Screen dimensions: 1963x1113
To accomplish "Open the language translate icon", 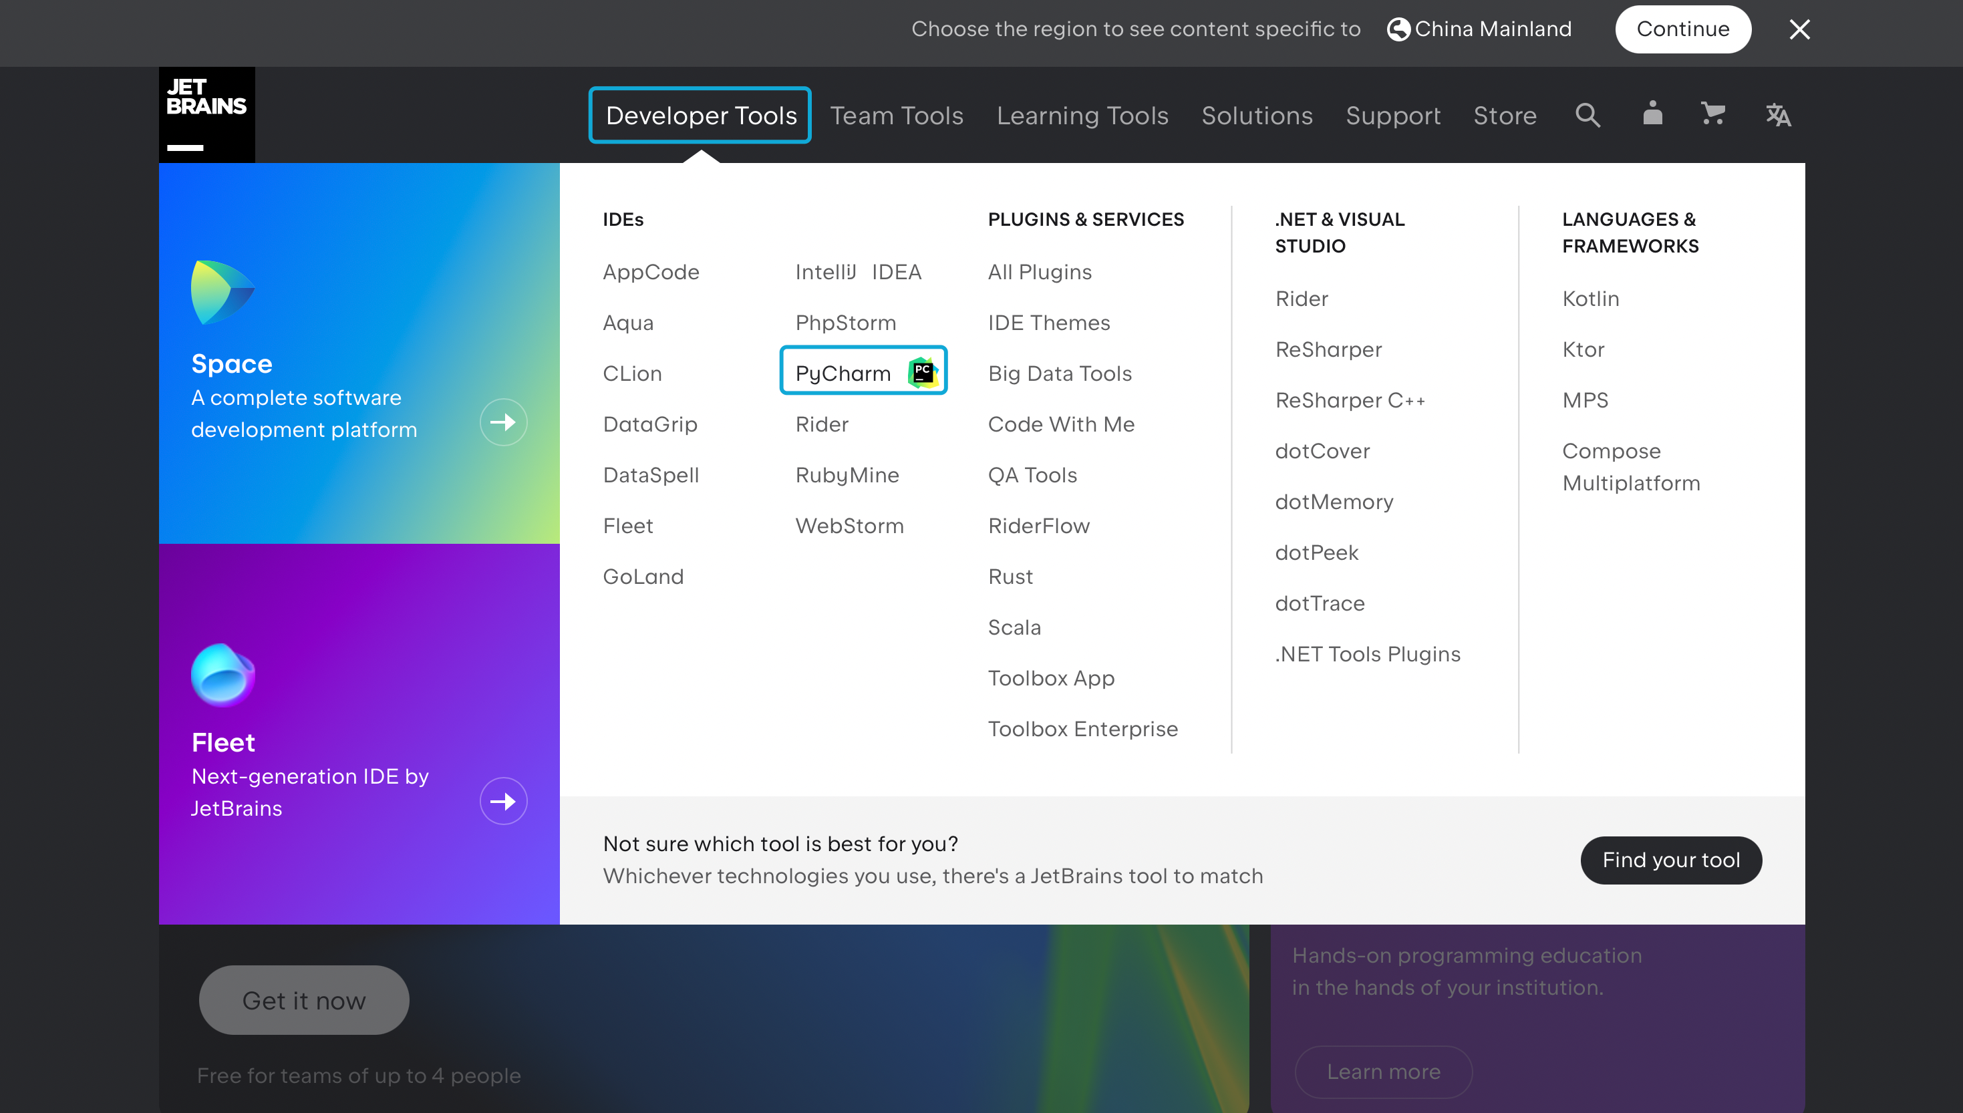I will [x=1778, y=116].
